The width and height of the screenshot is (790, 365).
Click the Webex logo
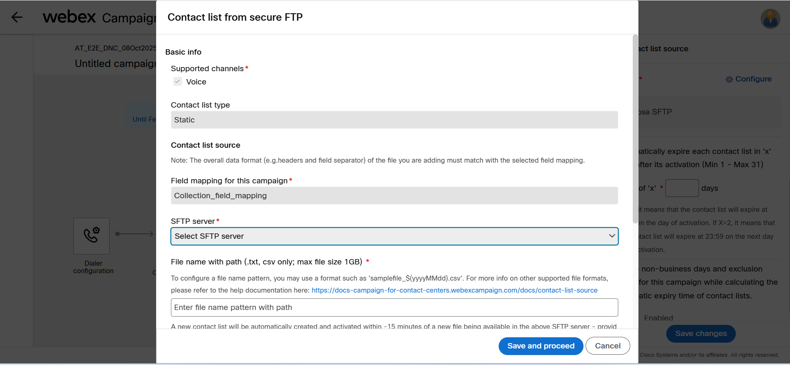[69, 17]
